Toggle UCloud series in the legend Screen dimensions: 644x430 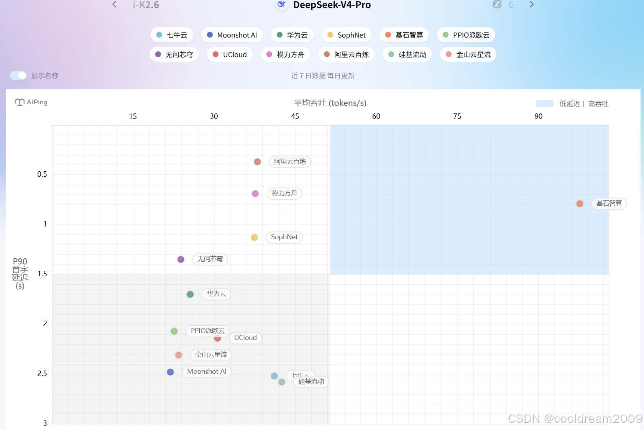[x=230, y=54]
